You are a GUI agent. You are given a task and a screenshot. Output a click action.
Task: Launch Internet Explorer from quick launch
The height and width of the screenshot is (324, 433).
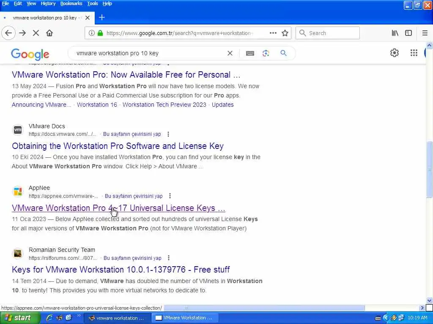click(x=50, y=318)
